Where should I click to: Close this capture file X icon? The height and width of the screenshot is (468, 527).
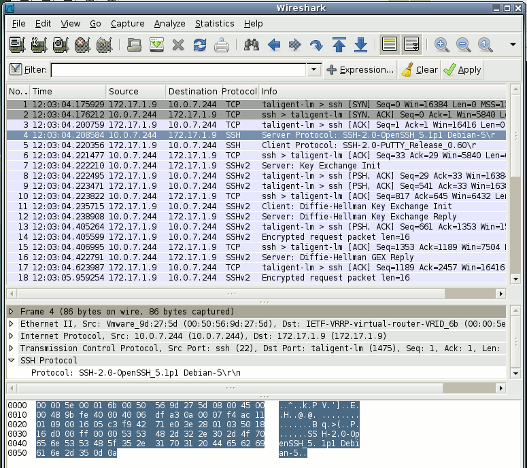(x=178, y=45)
